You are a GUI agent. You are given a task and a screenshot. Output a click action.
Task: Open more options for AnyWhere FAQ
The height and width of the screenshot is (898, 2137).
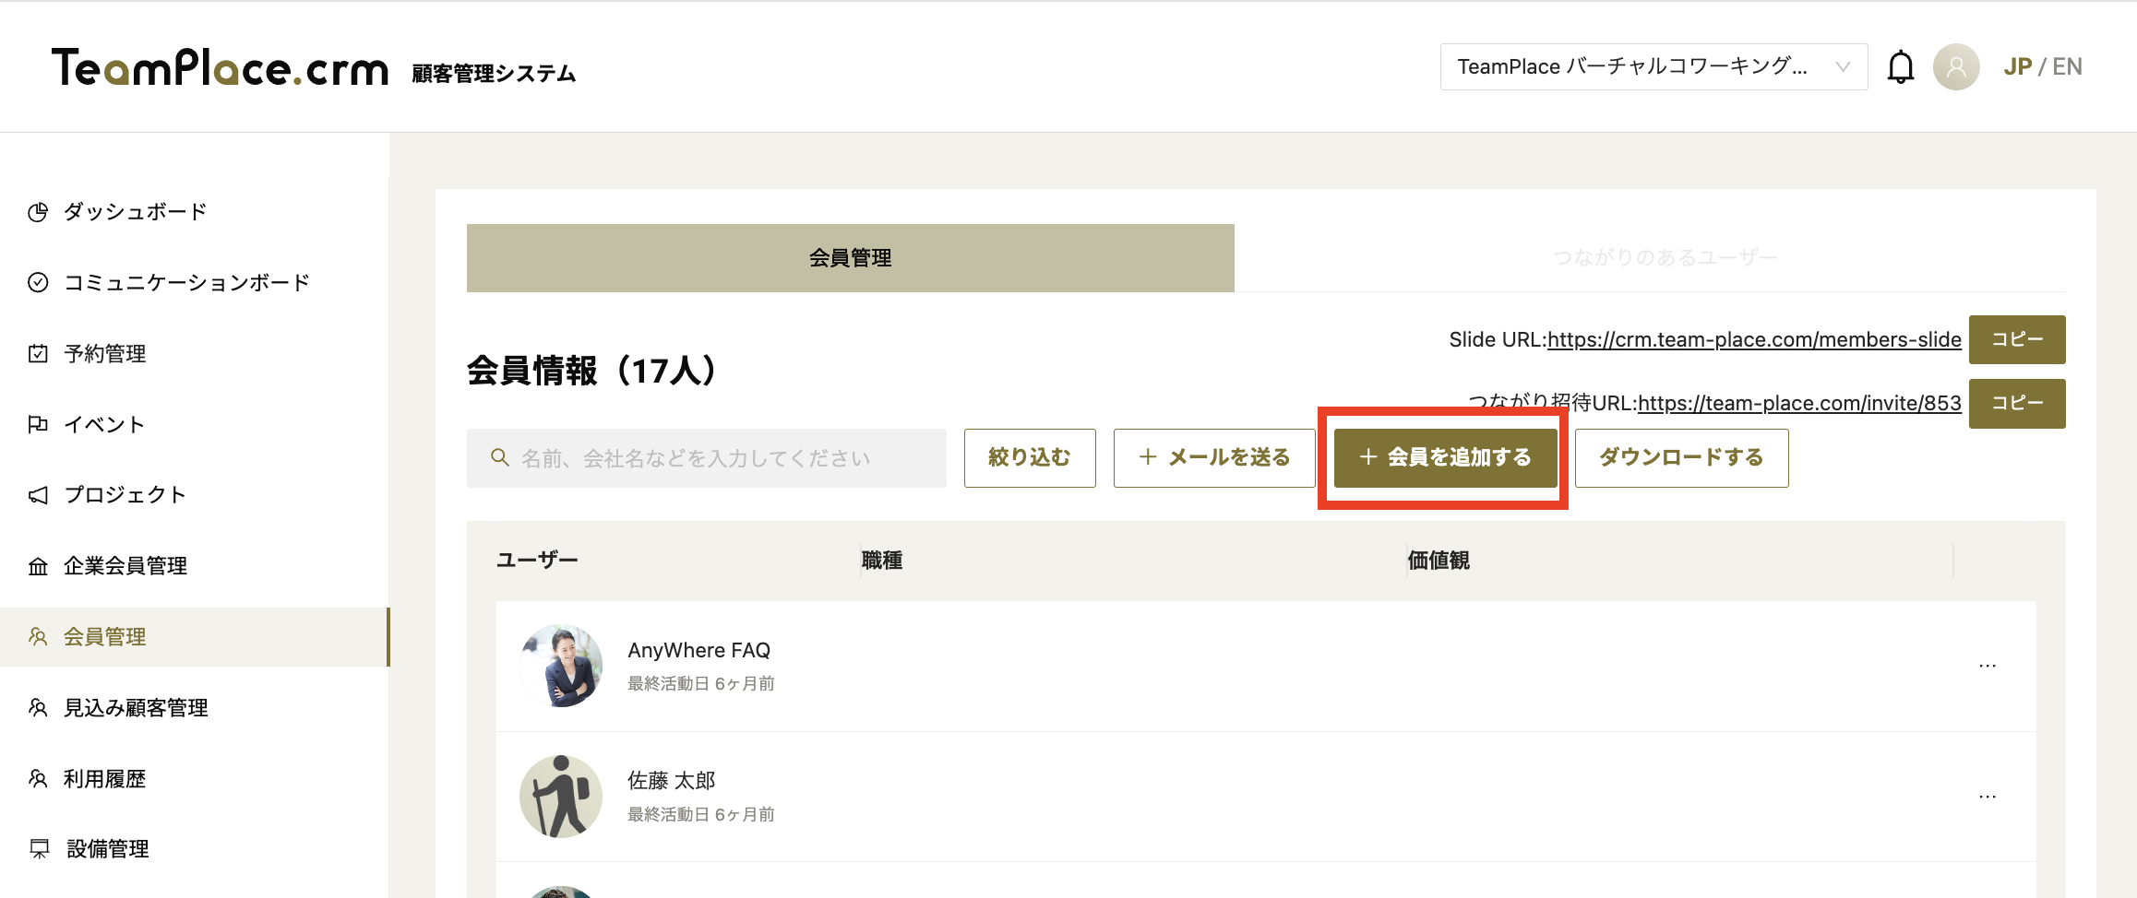point(1988,666)
